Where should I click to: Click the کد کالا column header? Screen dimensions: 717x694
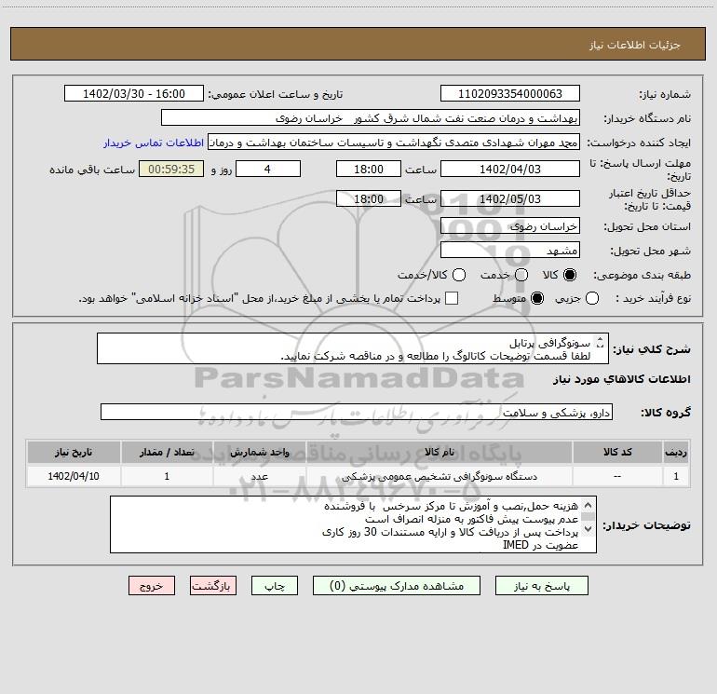617,452
